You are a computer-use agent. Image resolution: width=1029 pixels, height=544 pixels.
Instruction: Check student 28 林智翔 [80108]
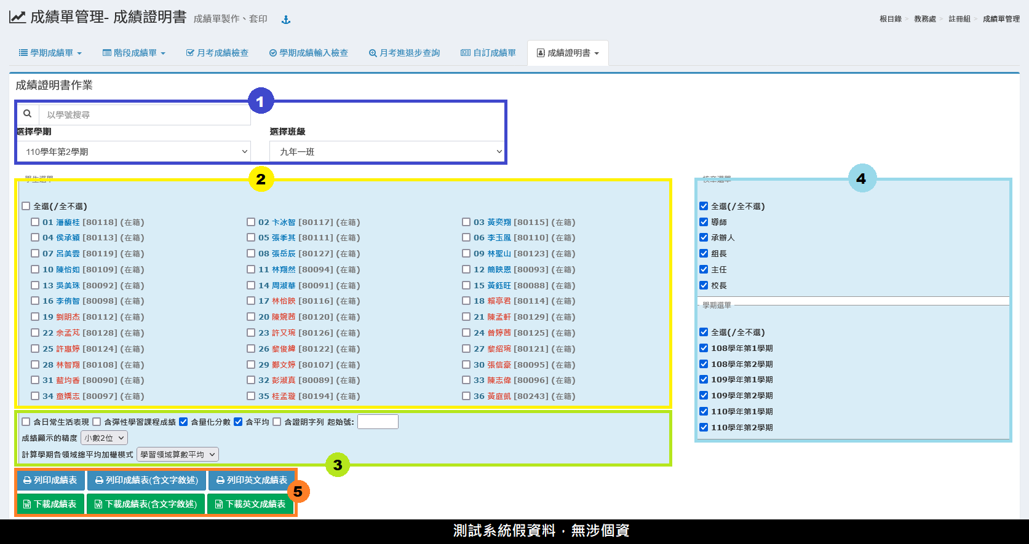tap(35, 365)
